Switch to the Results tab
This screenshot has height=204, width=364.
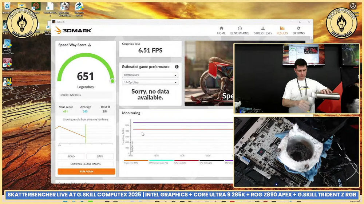(x=282, y=30)
